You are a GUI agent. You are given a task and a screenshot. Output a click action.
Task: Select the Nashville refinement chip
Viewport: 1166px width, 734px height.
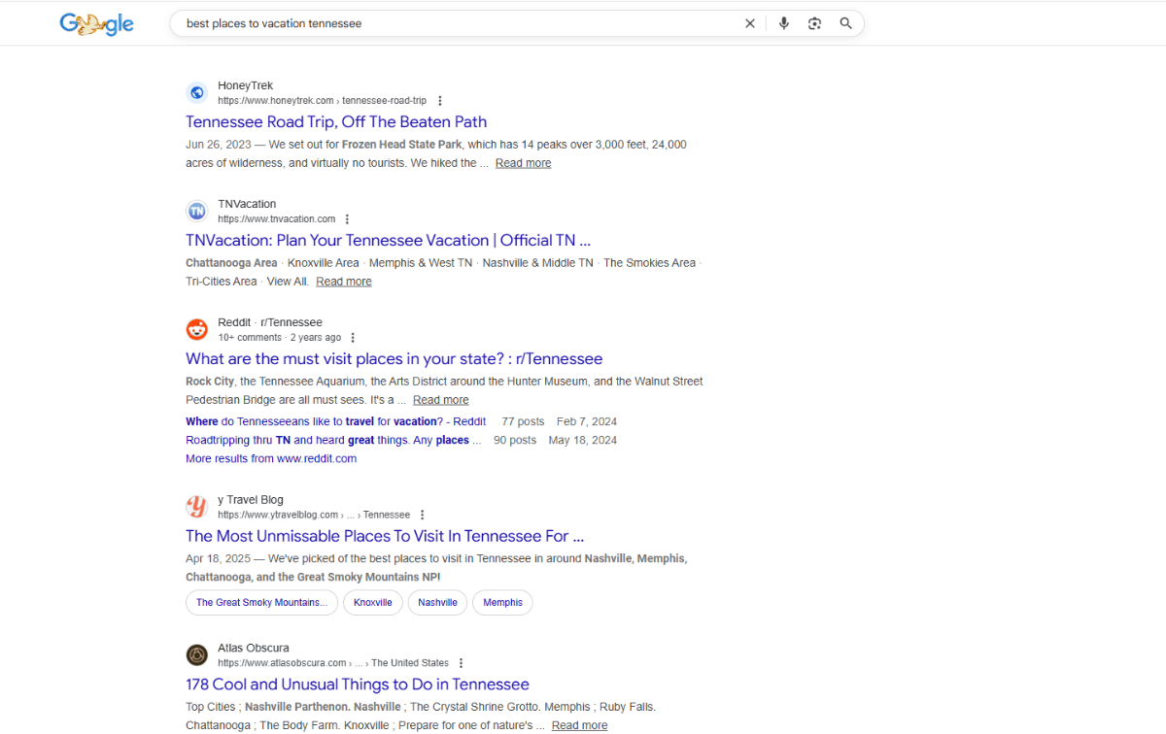coord(437,602)
